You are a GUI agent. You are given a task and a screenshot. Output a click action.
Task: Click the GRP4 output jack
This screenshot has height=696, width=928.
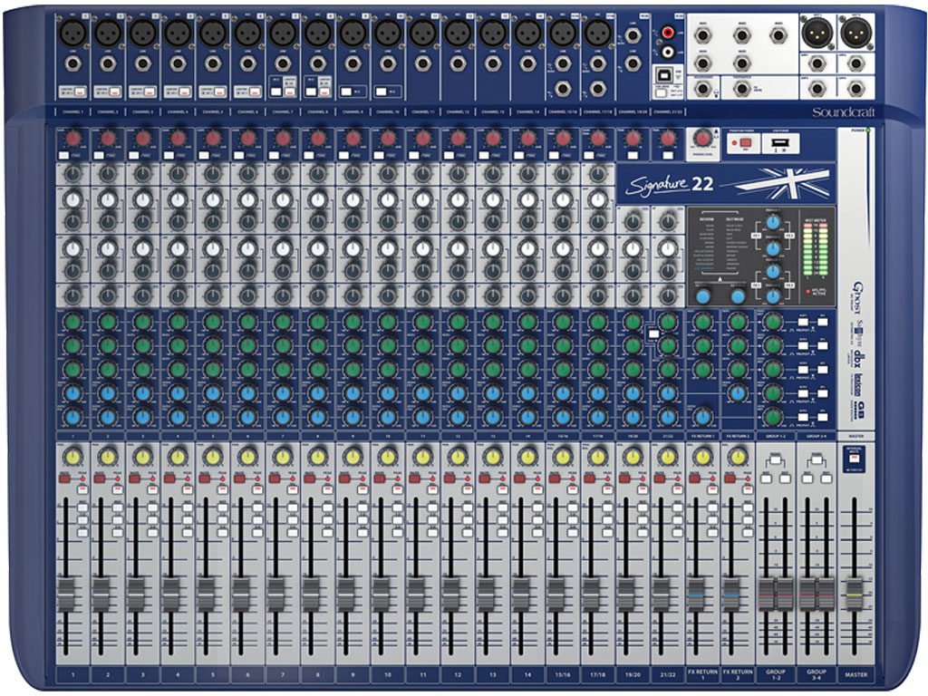click(x=855, y=90)
